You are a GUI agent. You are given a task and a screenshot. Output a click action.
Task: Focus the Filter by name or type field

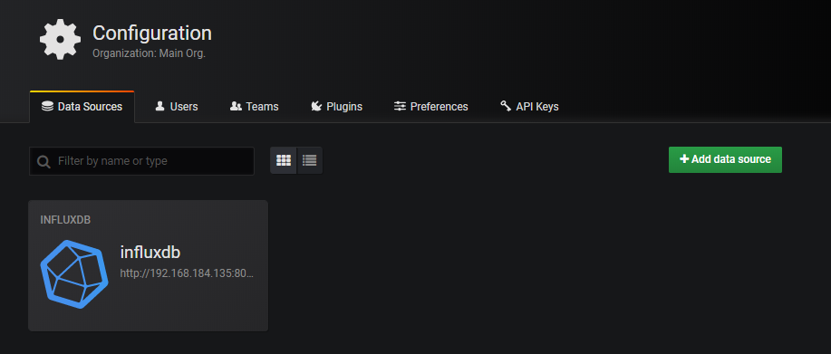pyautogui.click(x=141, y=161)
